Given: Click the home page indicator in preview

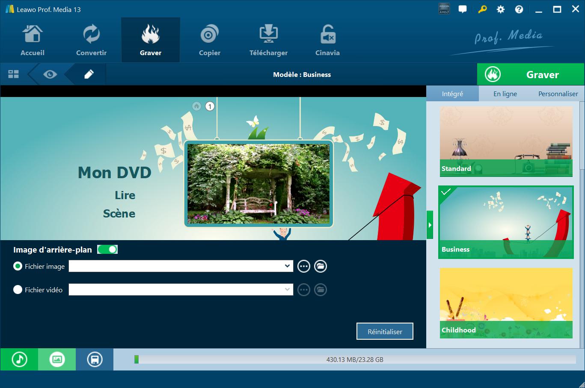Looking at the screenshot, I should [x=196, y=106].
